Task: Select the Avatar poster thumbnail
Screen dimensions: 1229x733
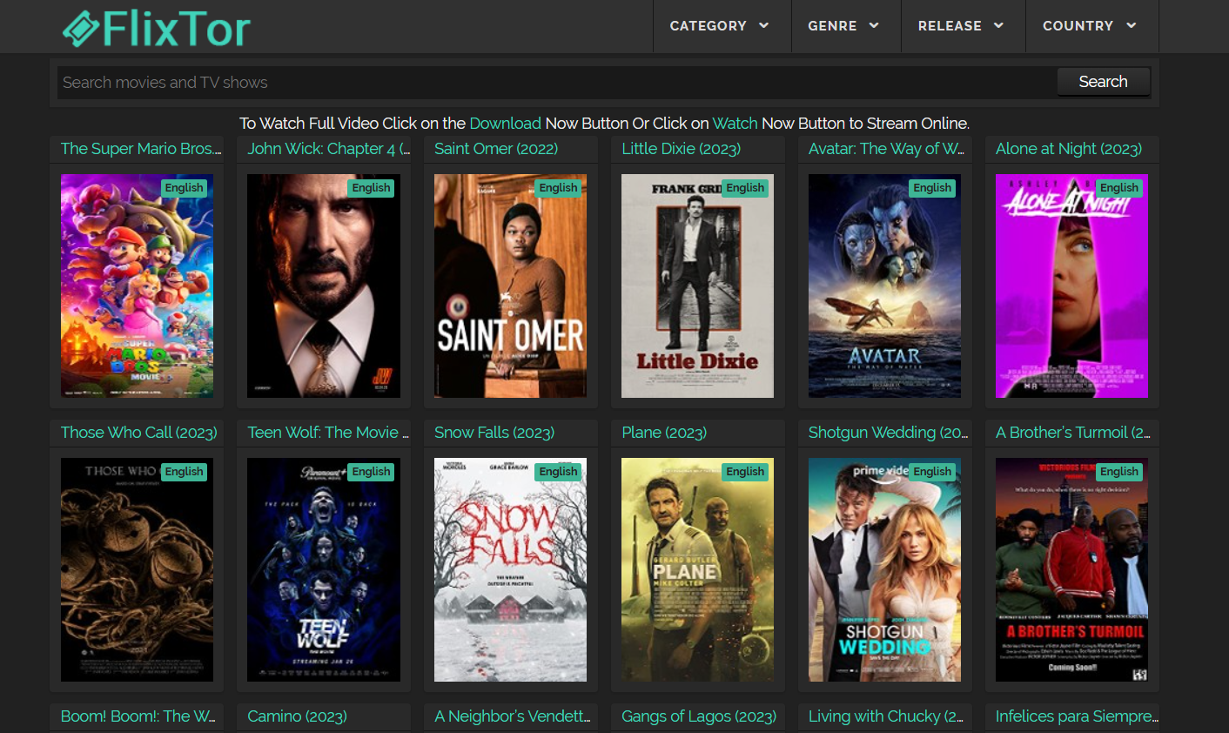Action: 884,286
